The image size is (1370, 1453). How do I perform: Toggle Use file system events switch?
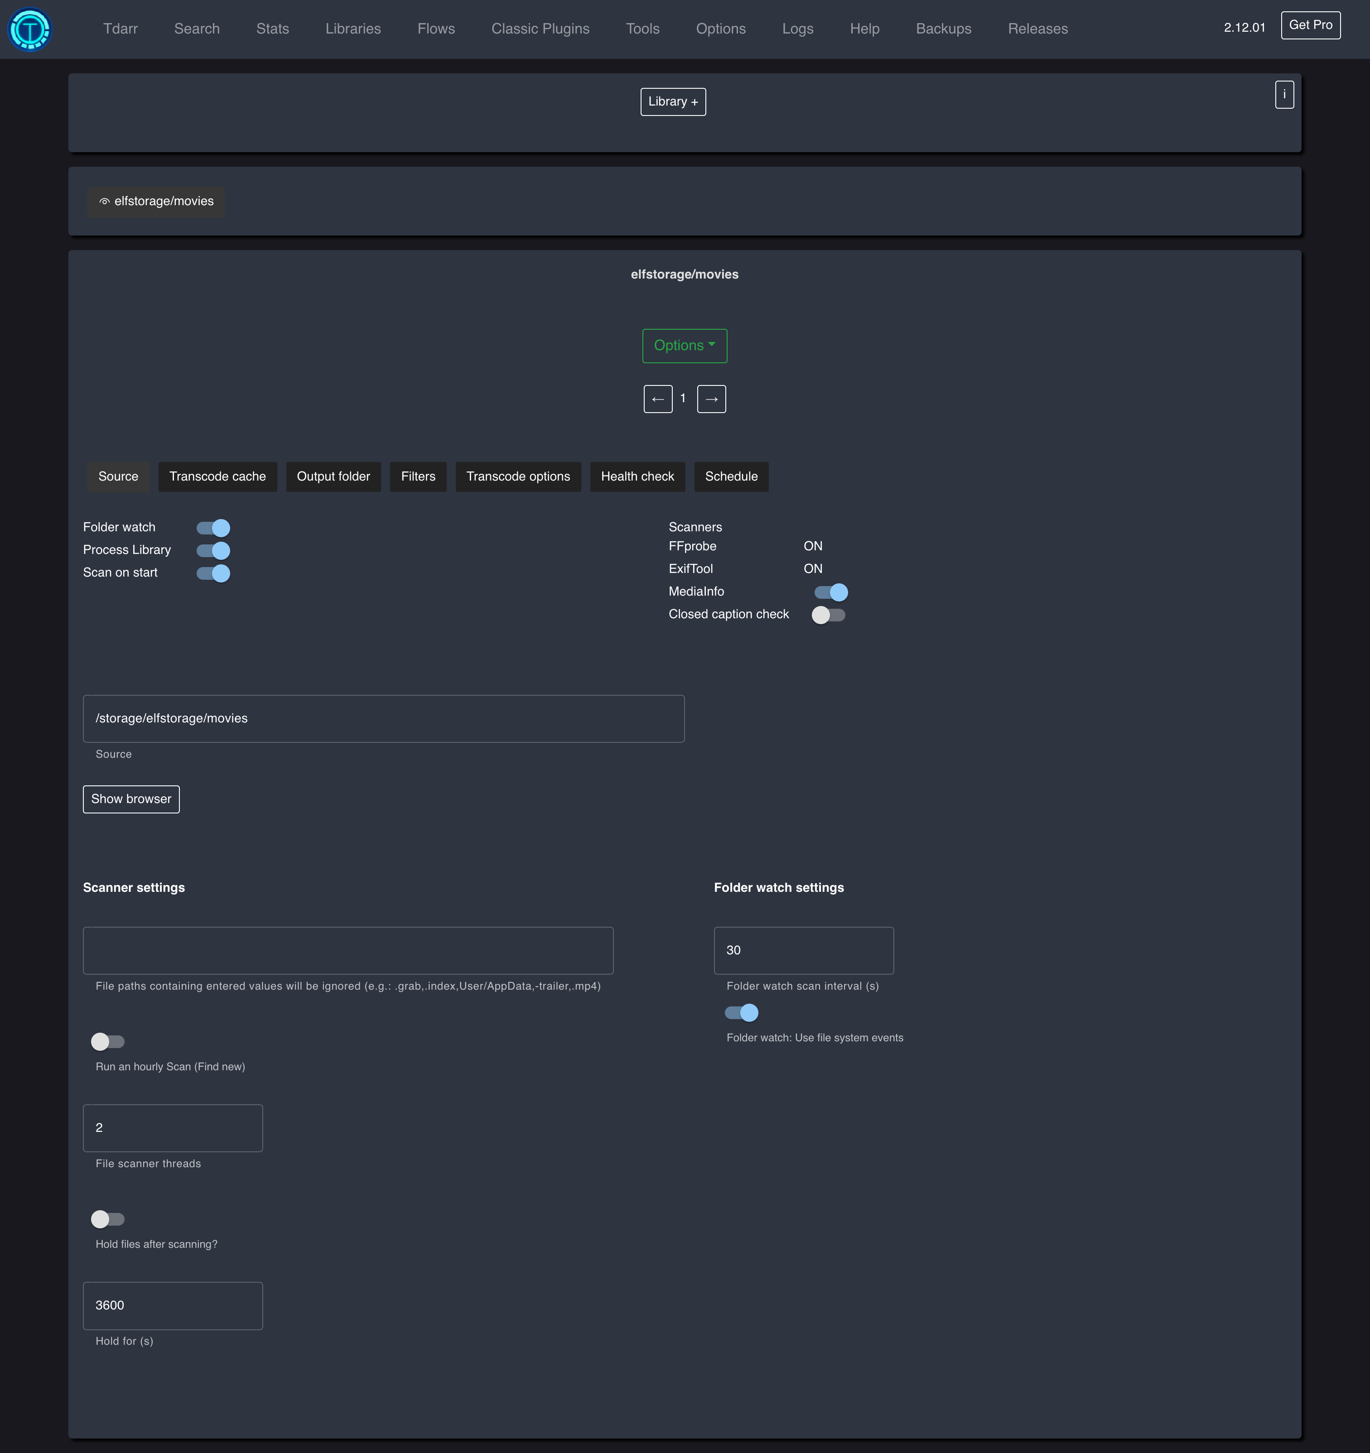coord(741,1012)
